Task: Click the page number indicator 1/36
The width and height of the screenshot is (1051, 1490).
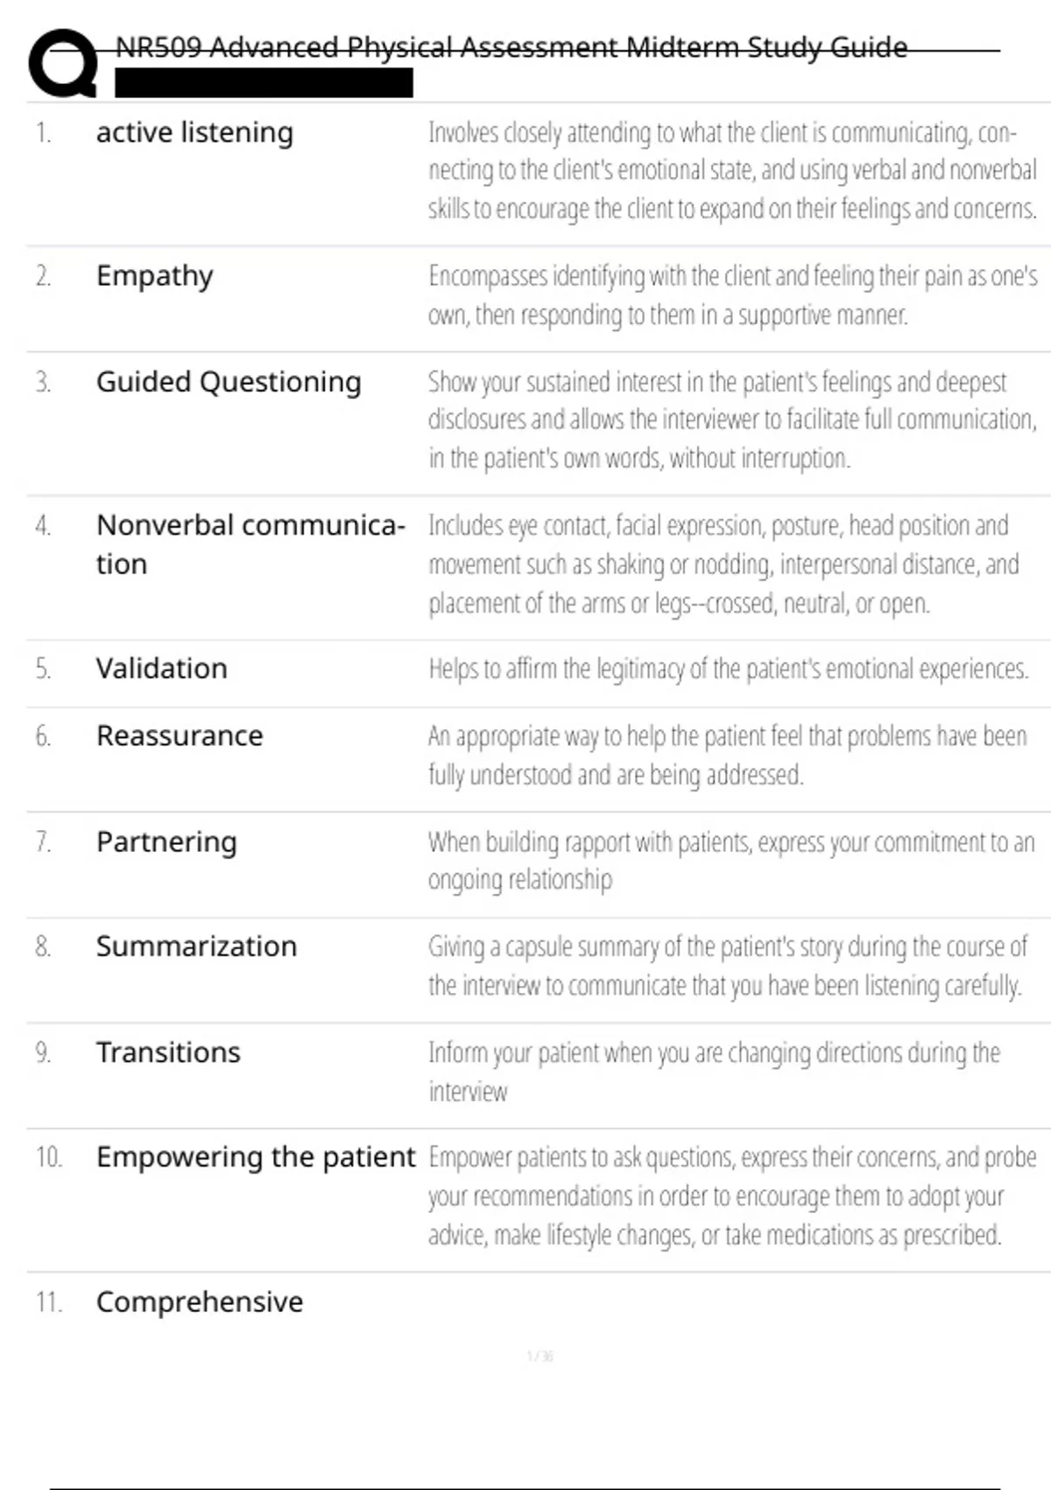Action: pos(540,1357)
